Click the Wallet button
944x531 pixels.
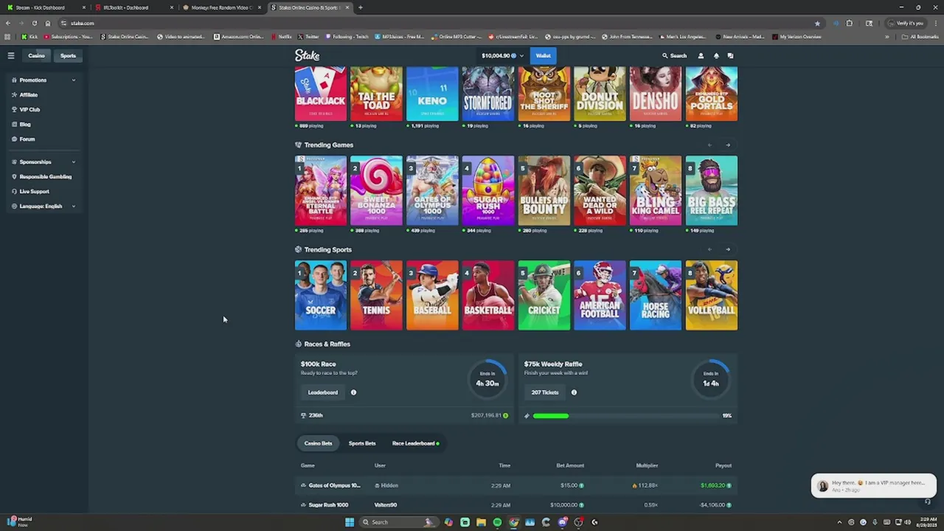(544, 55)
